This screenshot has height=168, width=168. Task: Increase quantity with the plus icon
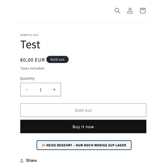click(54, 90)
